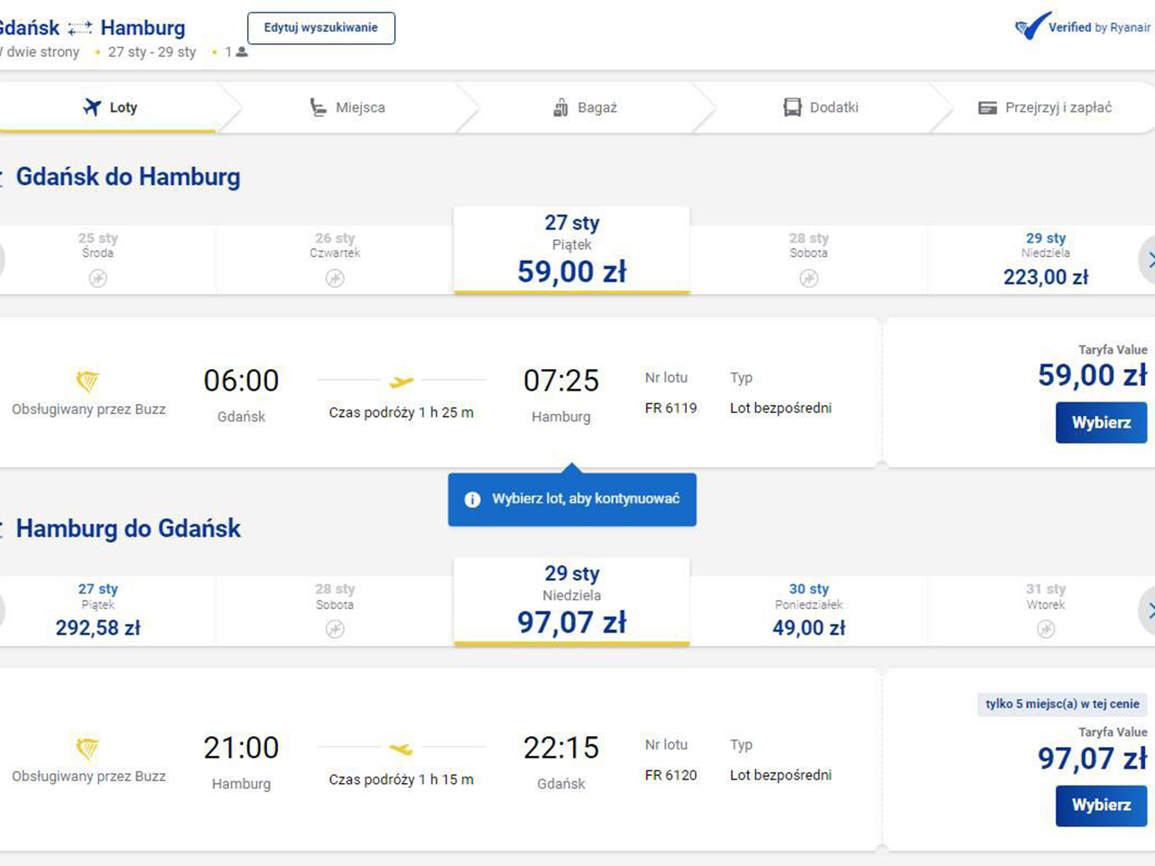Screen dimensions: 1155x866
Task: Click Ryanair harp logo on Hamburg flight
Action: [88, 748]
